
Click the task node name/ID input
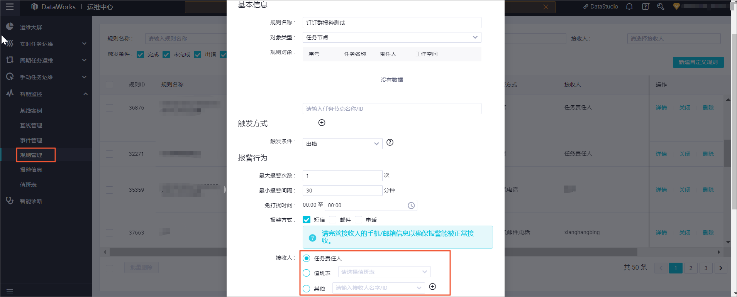pos(392,109)
